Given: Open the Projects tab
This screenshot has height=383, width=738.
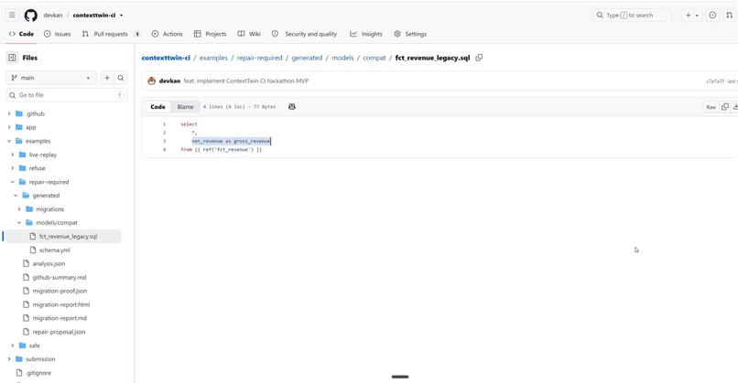Looking at the screenshot, I should [210, 34].
